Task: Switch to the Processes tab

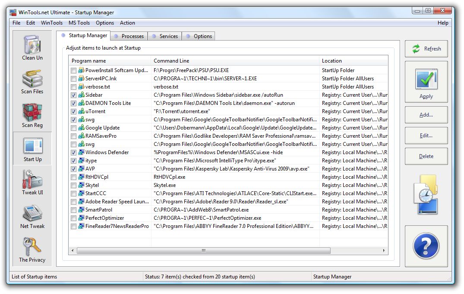Action: pyautogui.click(x=129, y=36)
